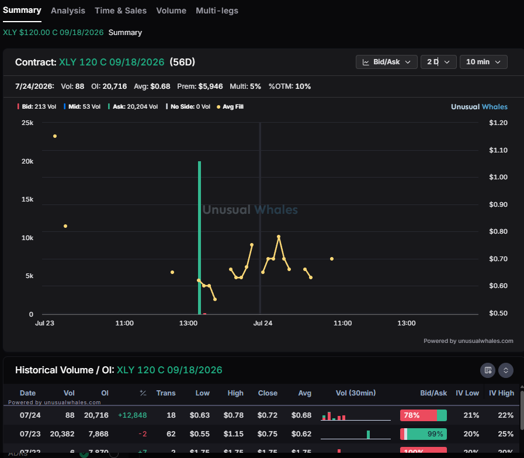The width and height of the screenshot is (524, 458).
Task: Click the Powered by unusualwhales.com chart credit
Action: [x=468, y=341]
